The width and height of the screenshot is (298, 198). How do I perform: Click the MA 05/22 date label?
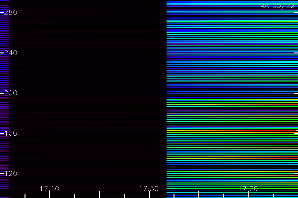point(277,6)
